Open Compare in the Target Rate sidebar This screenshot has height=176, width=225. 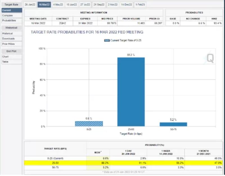pyautogui.click(x=8, y=15)
